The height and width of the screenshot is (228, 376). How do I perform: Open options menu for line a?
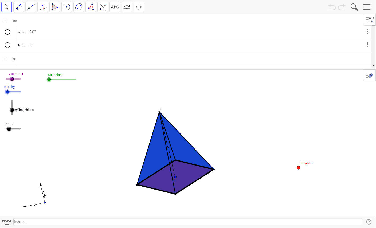point(368,32)
